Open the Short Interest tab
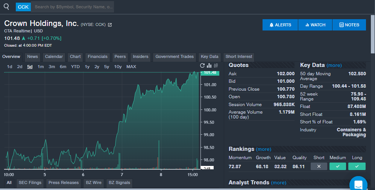 239,57
